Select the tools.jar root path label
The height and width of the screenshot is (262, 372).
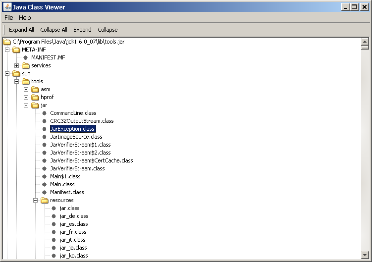click(68, 42)
